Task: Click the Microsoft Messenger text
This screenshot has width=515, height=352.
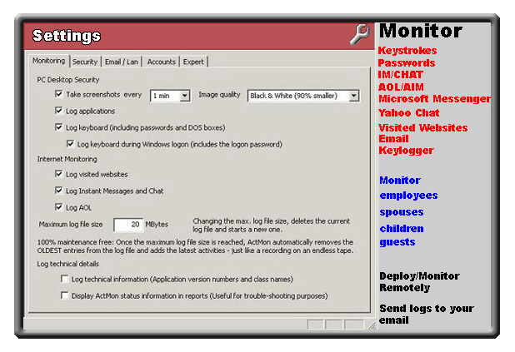Action: (434, 99)
